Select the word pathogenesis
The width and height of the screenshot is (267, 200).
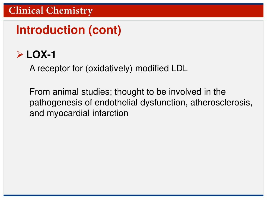56,103
